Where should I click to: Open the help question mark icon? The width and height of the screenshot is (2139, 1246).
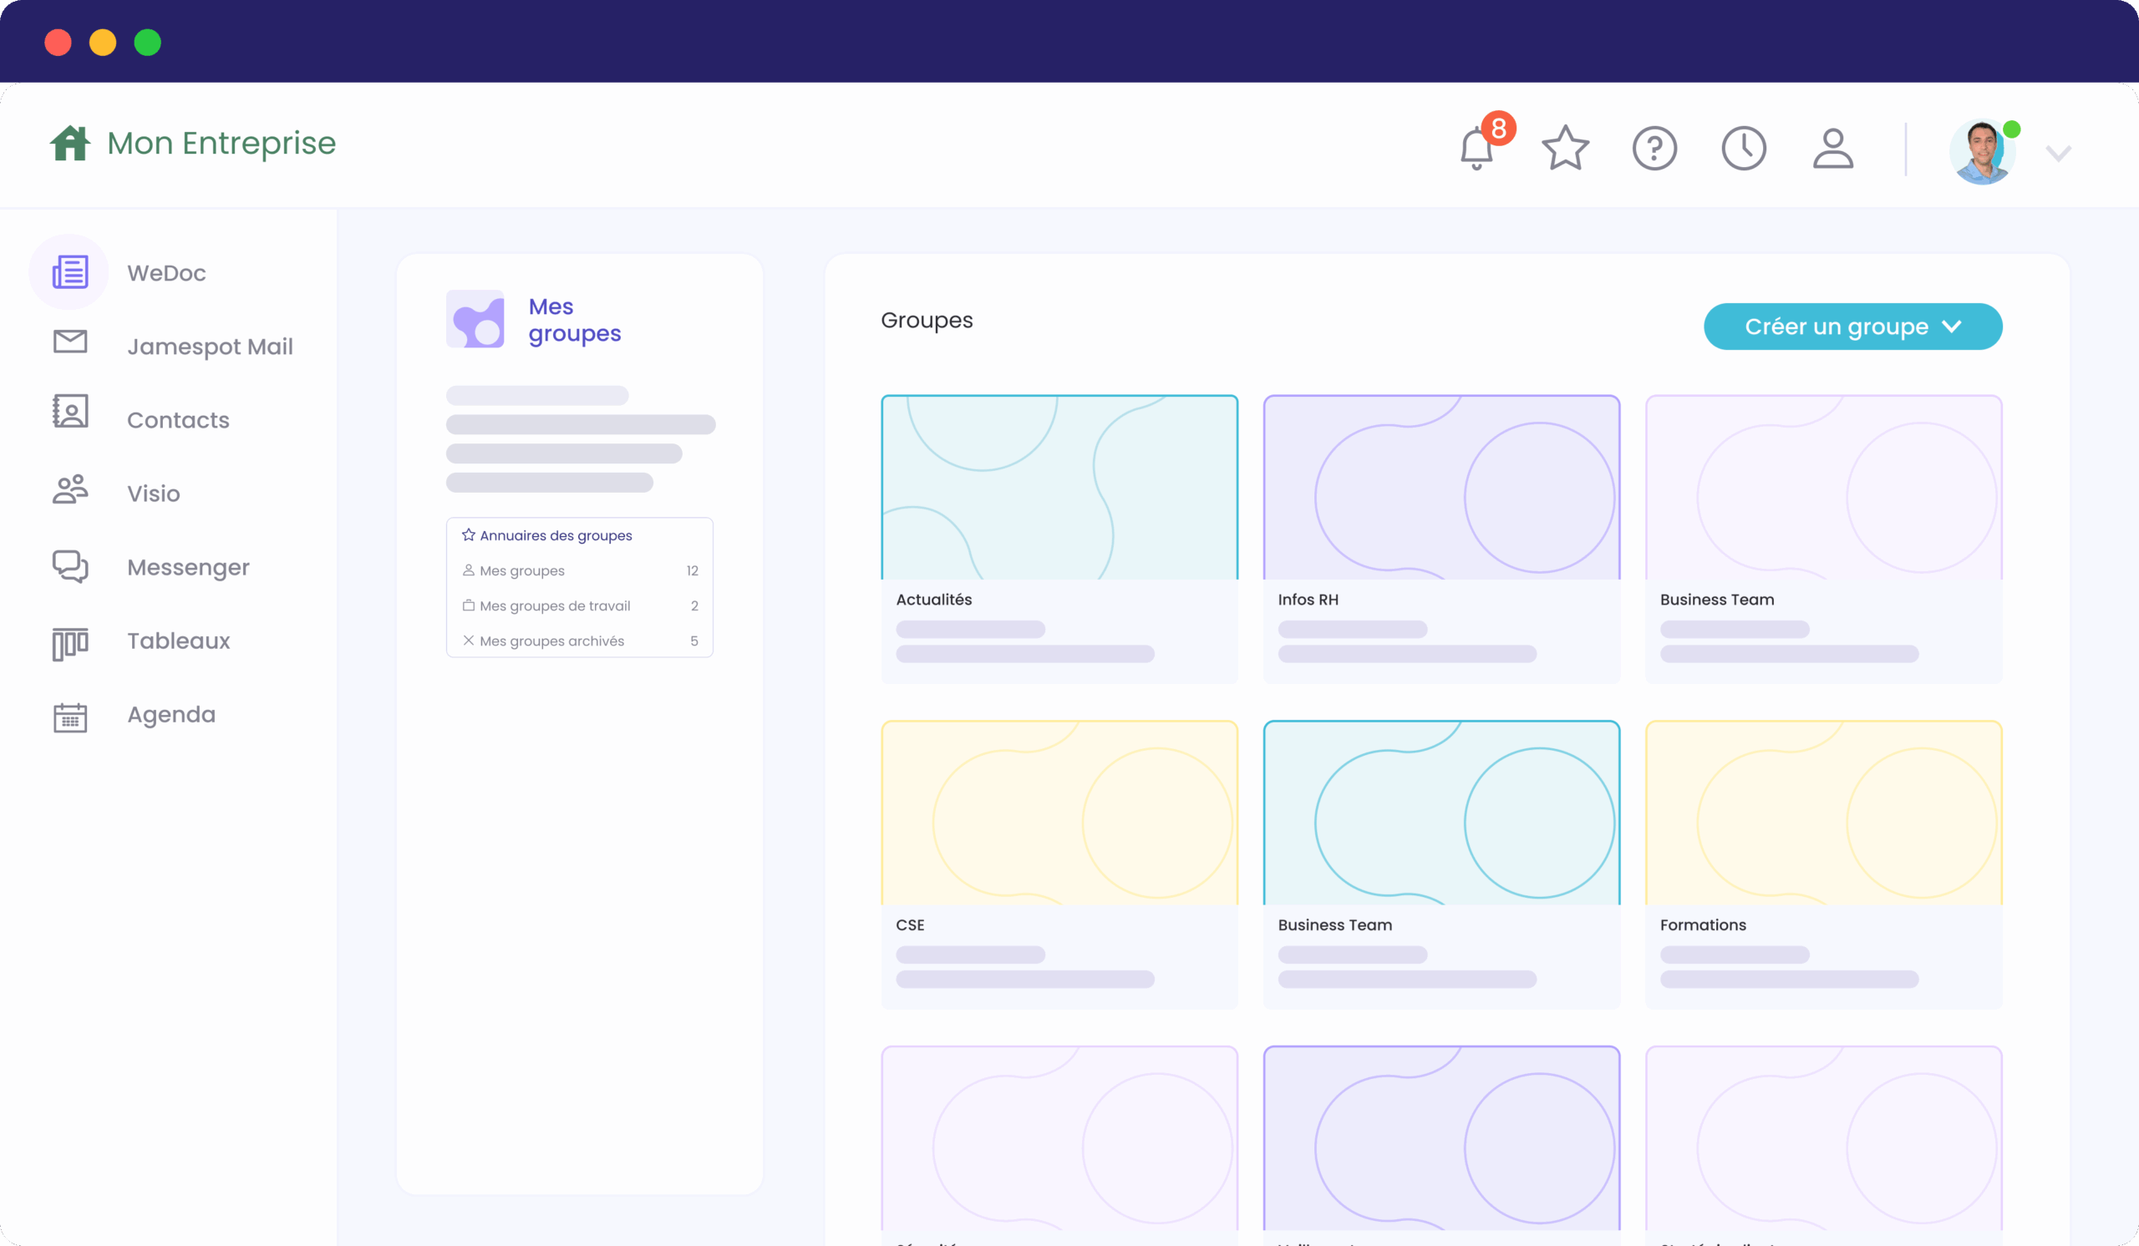pyautogui.click(x=1654, y=149)
